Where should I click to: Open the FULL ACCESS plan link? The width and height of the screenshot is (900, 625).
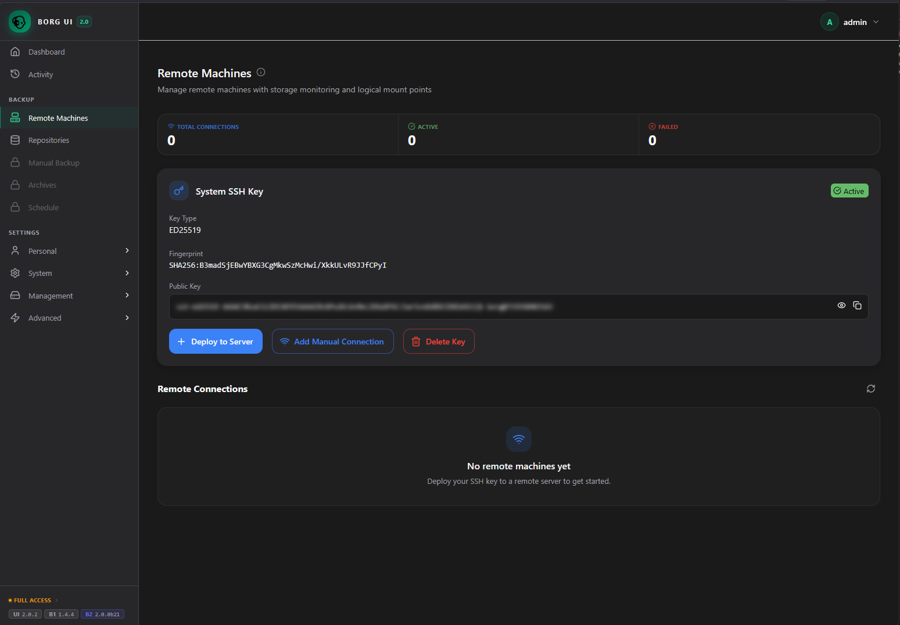tap(33, 600)
